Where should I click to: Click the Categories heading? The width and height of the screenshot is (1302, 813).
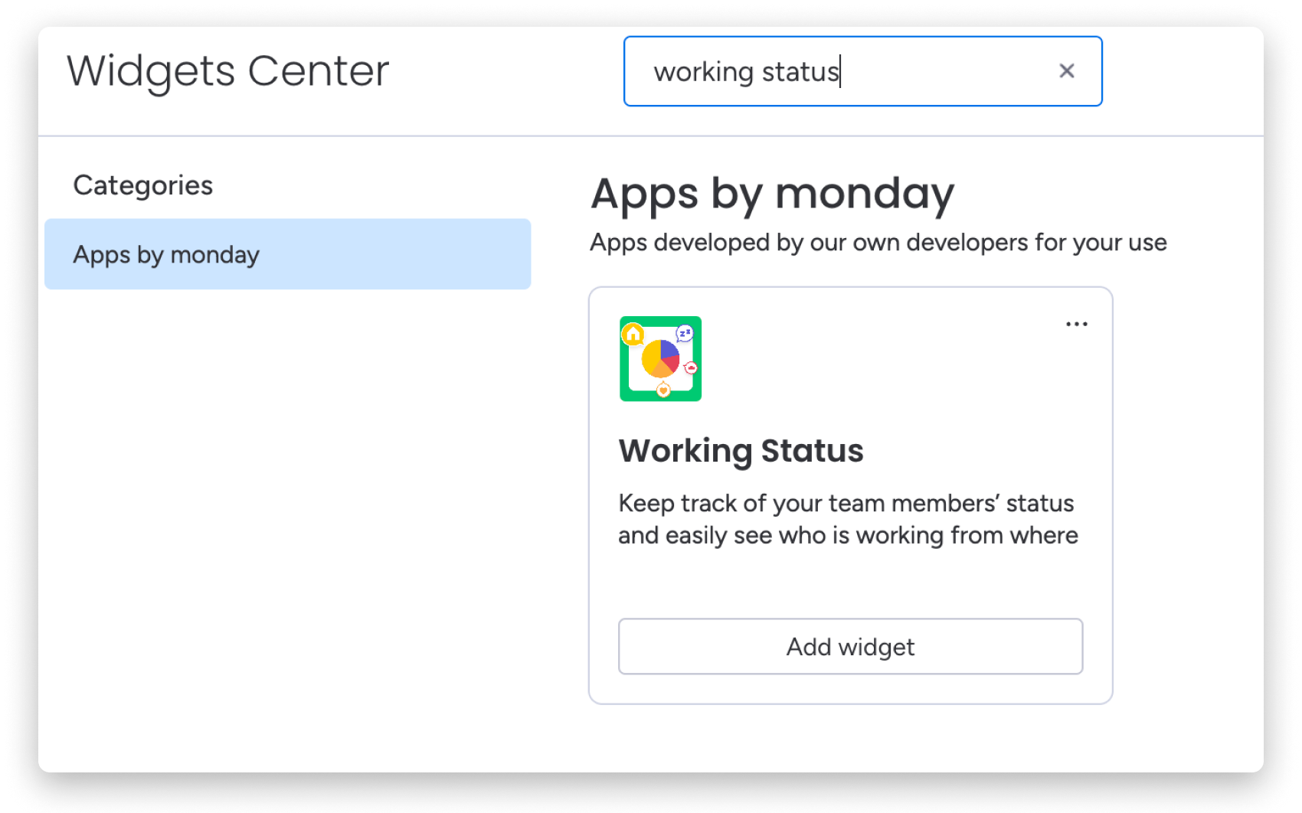pos(143,185)
